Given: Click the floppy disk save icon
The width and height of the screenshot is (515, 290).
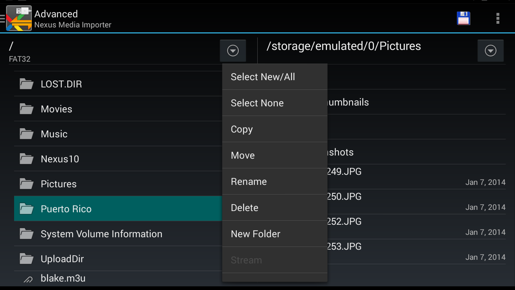Looking at the screenshot, I should 463,18.
